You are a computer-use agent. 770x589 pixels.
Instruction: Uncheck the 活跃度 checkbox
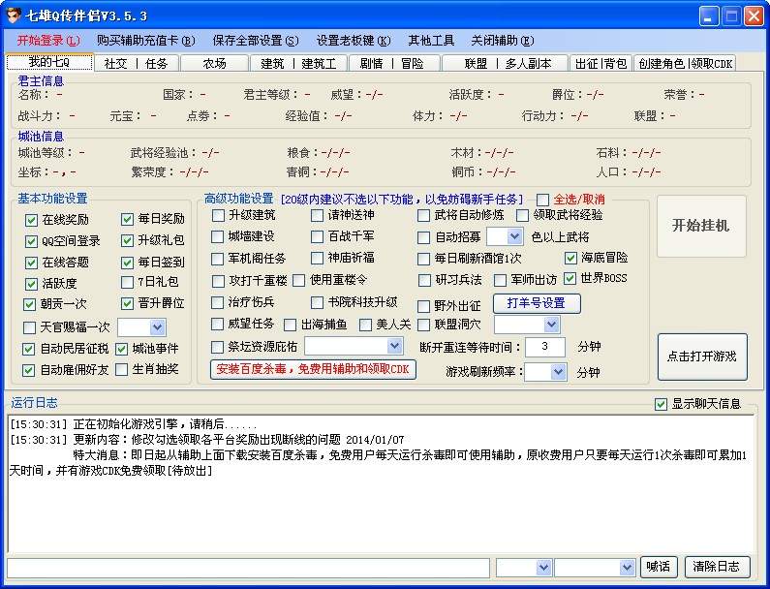(x=31, y=284)
